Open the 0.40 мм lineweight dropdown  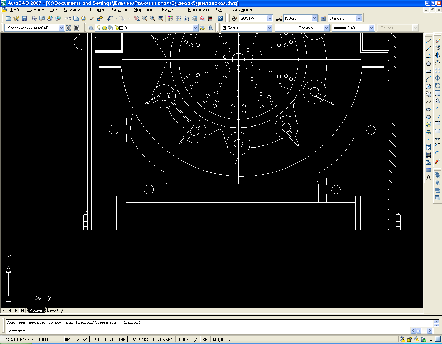tap(372, 28)
